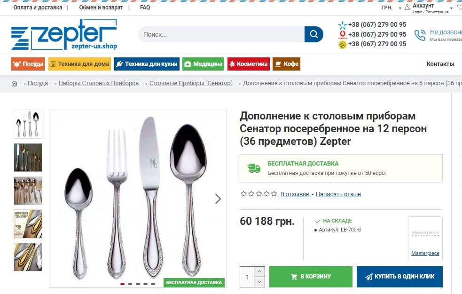Expand the Аккаунт dropdown arrow
Image resolution: width=462 pixels, height=294 pixels.
tap(451, 8)
